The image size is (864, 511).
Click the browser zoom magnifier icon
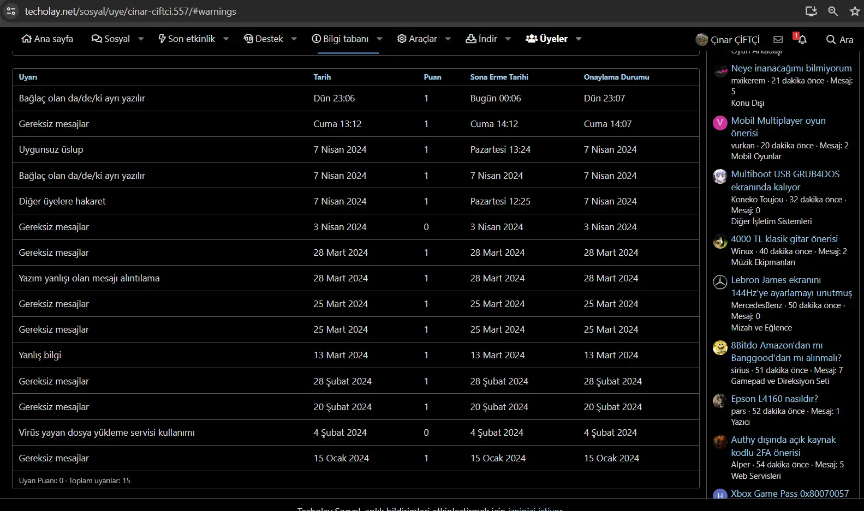833,11
